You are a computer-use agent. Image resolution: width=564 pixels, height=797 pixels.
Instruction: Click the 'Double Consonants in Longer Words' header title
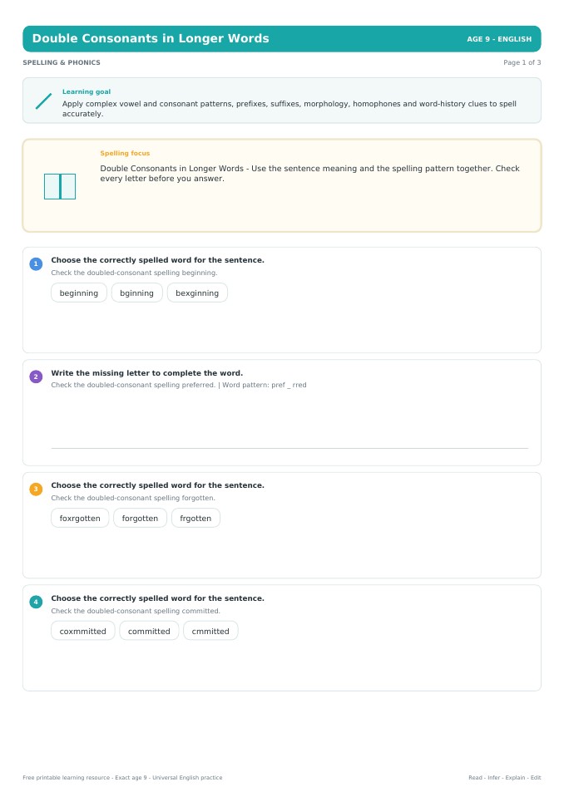click(x=151, y=38)
